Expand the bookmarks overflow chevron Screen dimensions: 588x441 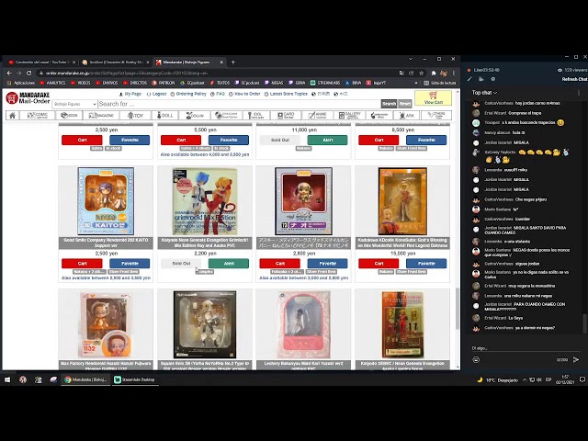(x=416, y=83)
